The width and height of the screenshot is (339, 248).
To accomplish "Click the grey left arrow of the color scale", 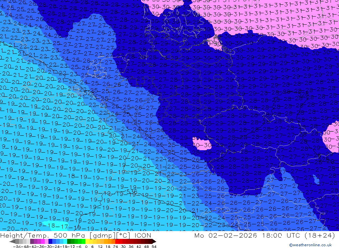I will coord(12,242).
